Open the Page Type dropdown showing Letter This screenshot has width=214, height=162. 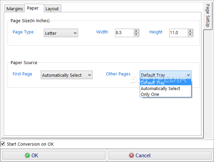[x=61, y=33]
